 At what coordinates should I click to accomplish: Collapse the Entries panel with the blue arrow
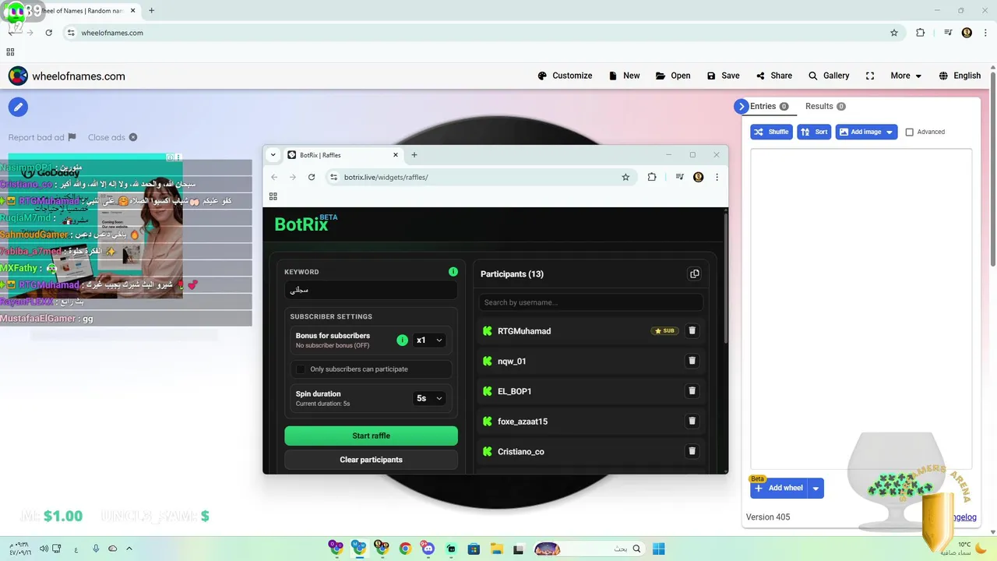pyautogui.click(x=741, y=107)
